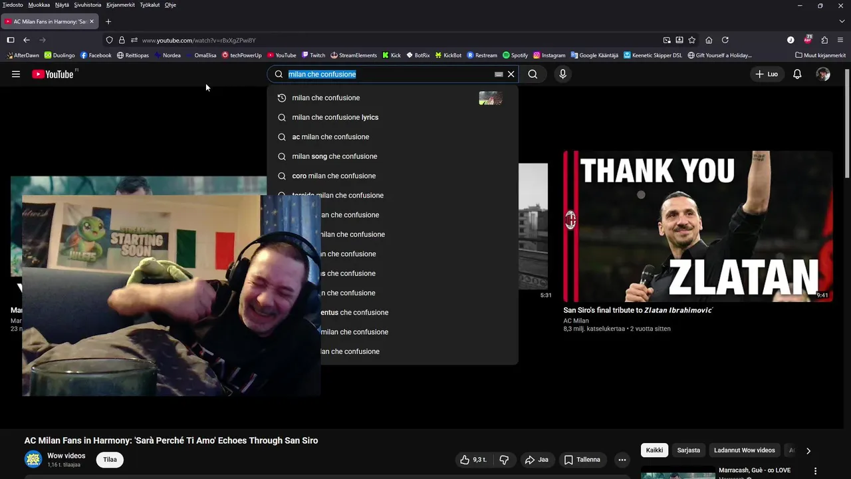Viewport: 851px width, 479px height.
Task: Open the account avatar menu
Action: 823,74
